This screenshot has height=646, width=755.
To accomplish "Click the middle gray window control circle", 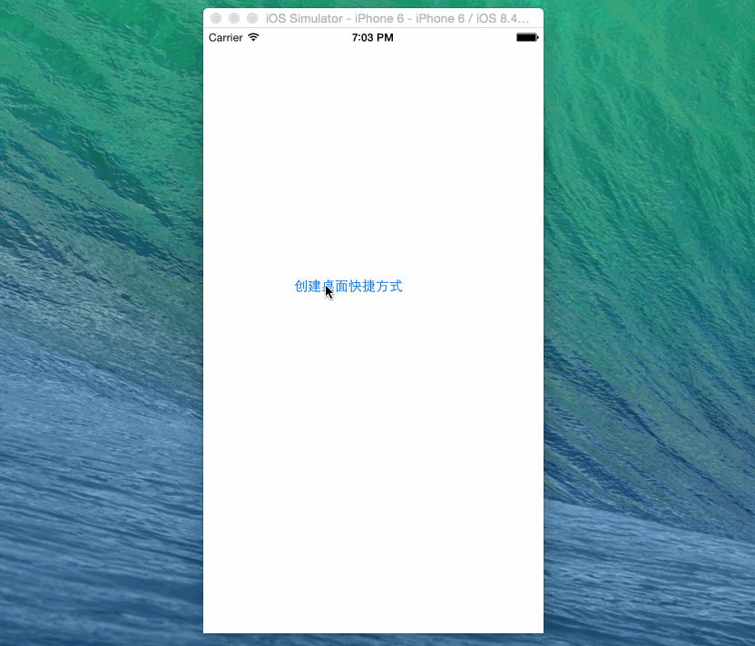I will pyautogui.click(x=233, y=17).
